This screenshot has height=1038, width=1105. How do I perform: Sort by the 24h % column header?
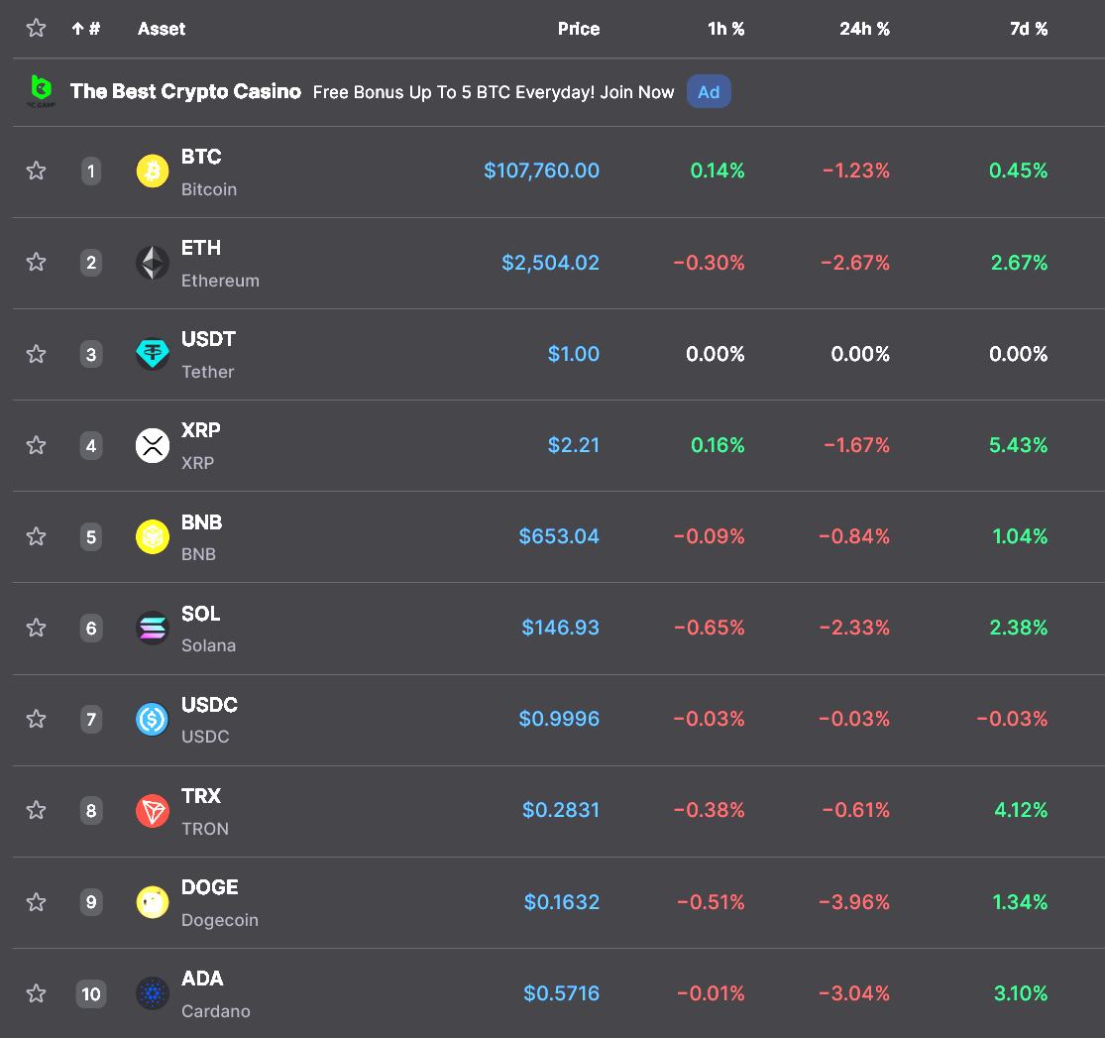[864, 29]
